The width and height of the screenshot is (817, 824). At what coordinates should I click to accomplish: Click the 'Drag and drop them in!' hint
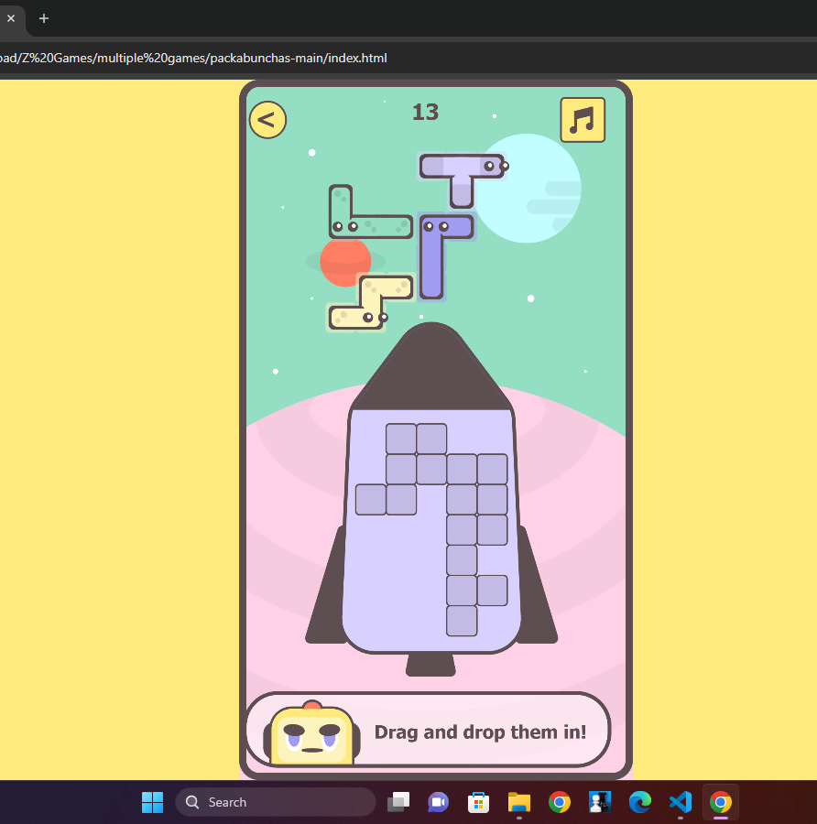pyautogui.click(x=480, y=732)
